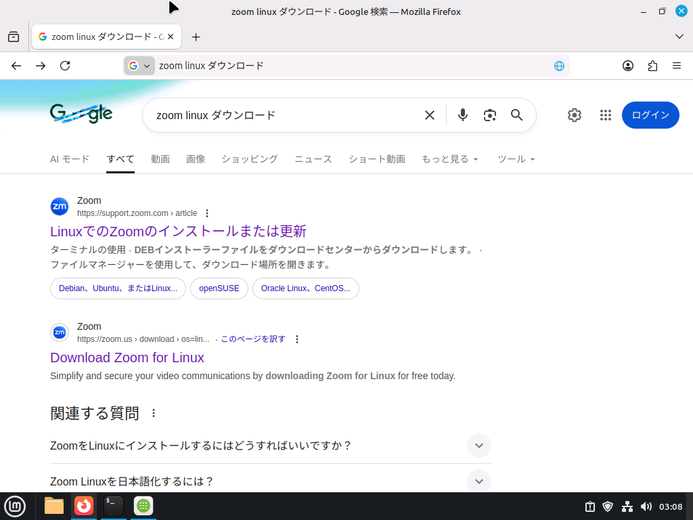Image resolution: width=693 pixels, height=520 pixels.
Task: Click inside the Firefox address bar
Action: pos(338,66)
